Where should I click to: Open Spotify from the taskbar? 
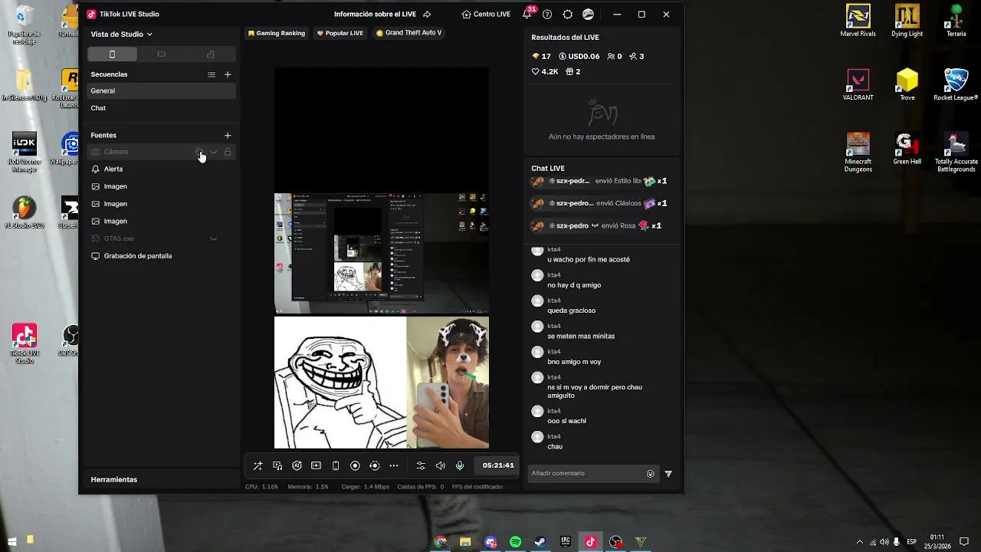515,542
